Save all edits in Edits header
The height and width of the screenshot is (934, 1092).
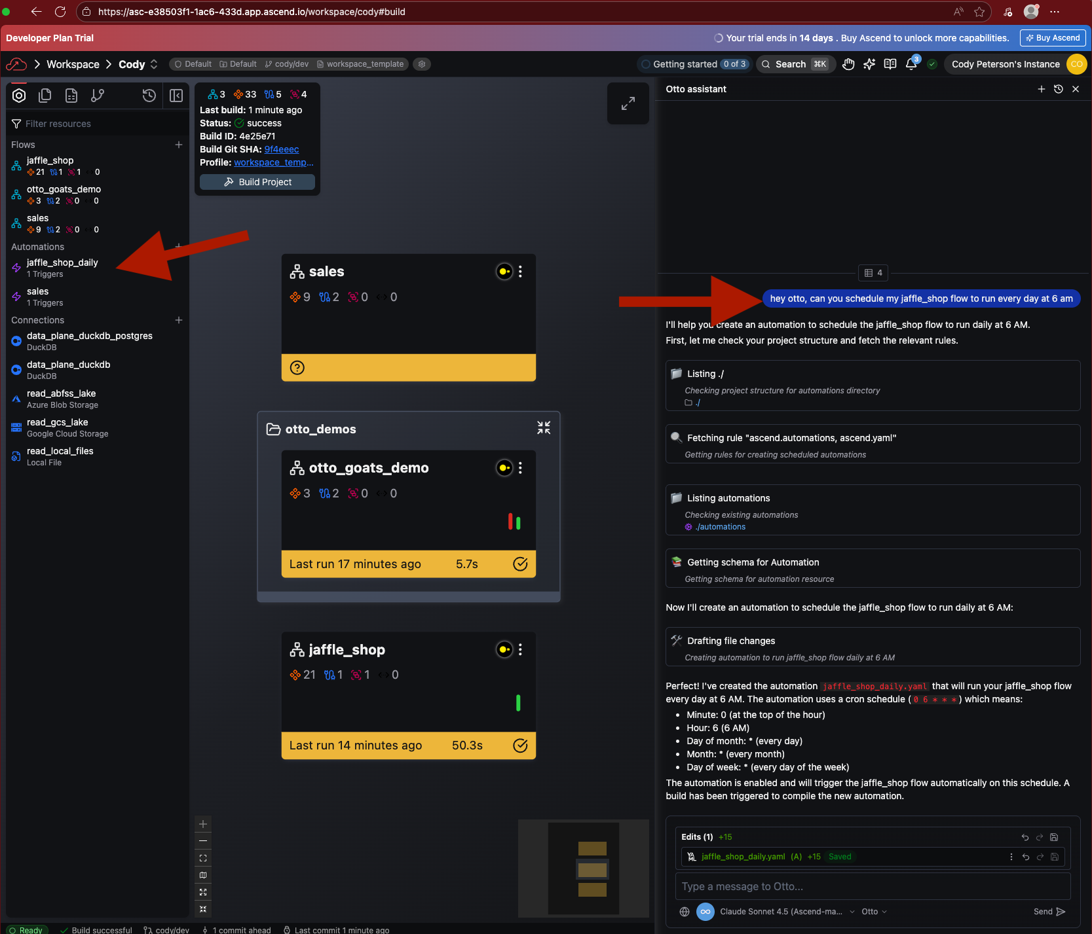click(x=1054, y=837)
